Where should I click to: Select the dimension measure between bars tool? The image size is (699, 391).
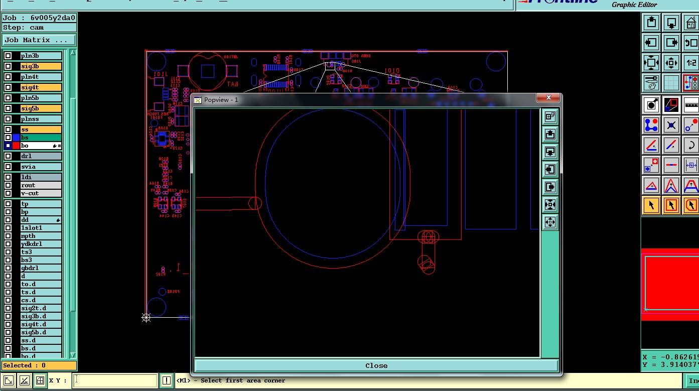(x=691, y=165)
